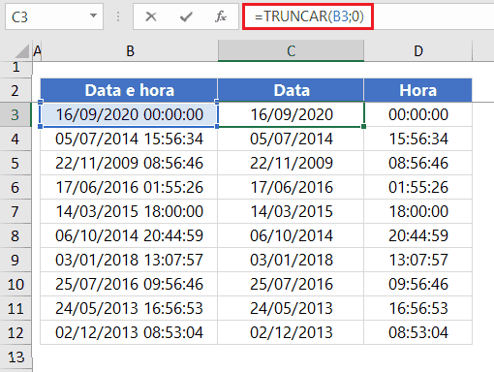494x372 pixels.
Task: Select Data cell 05/07/2014 in column C
Action: click(x=291, y=139)
